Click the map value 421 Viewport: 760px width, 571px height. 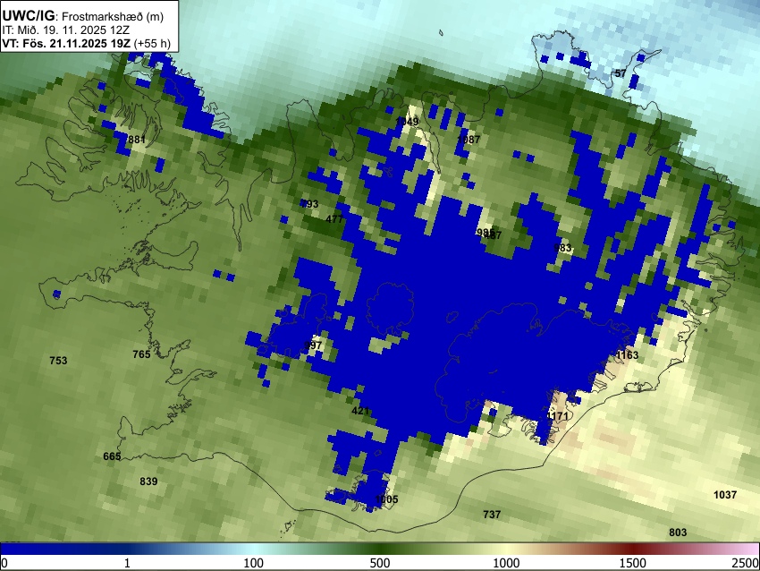(x=360, y=411)
